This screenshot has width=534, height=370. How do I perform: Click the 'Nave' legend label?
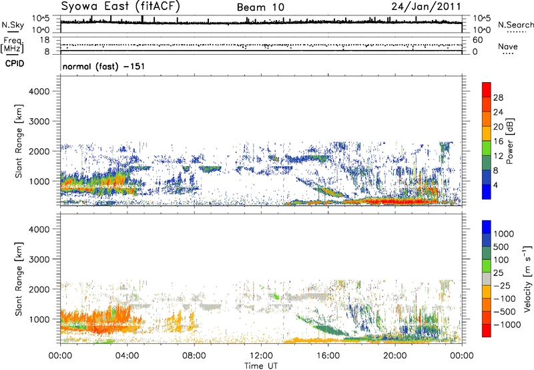pos(508,47)
